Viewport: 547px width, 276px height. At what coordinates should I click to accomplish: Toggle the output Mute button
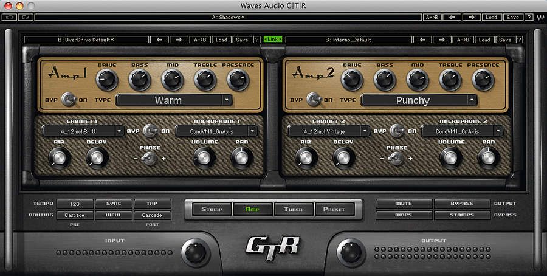pyautogui.click(x=404, y=204)
